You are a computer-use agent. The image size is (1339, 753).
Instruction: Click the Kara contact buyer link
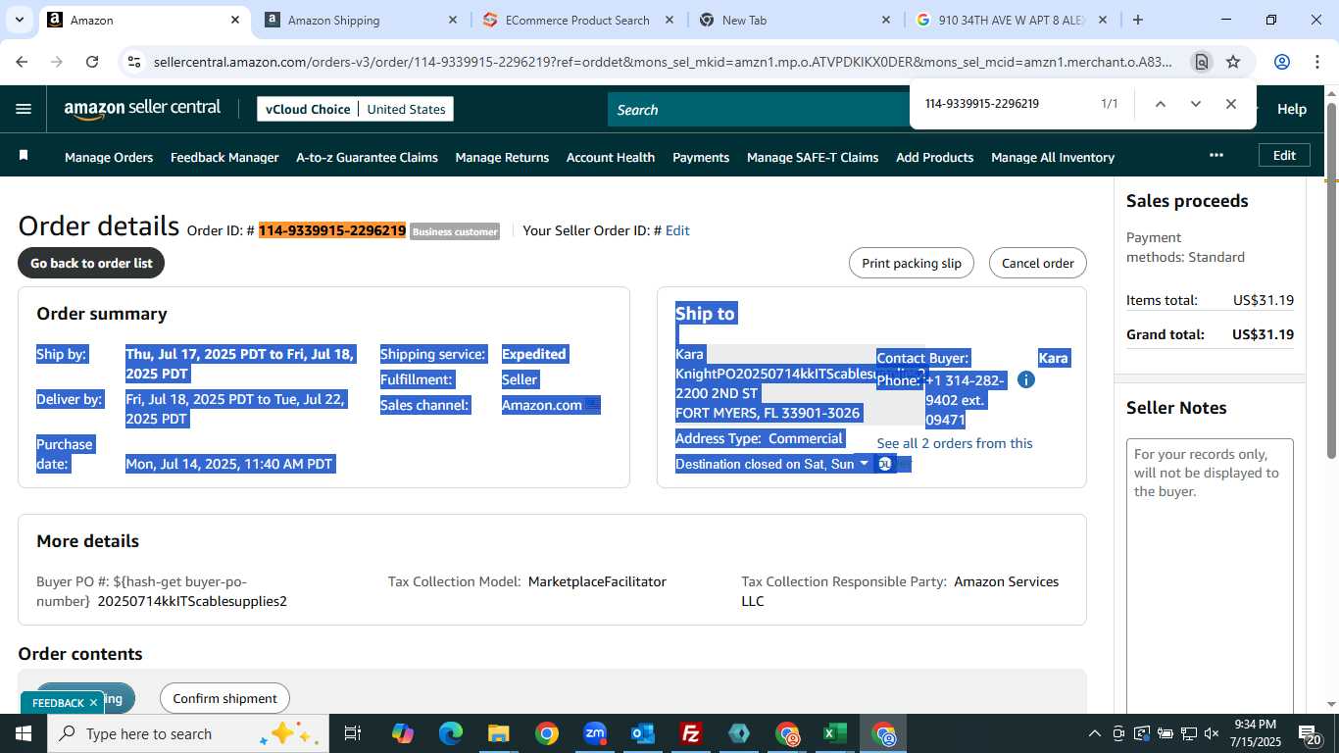[x=1053, y=358]
